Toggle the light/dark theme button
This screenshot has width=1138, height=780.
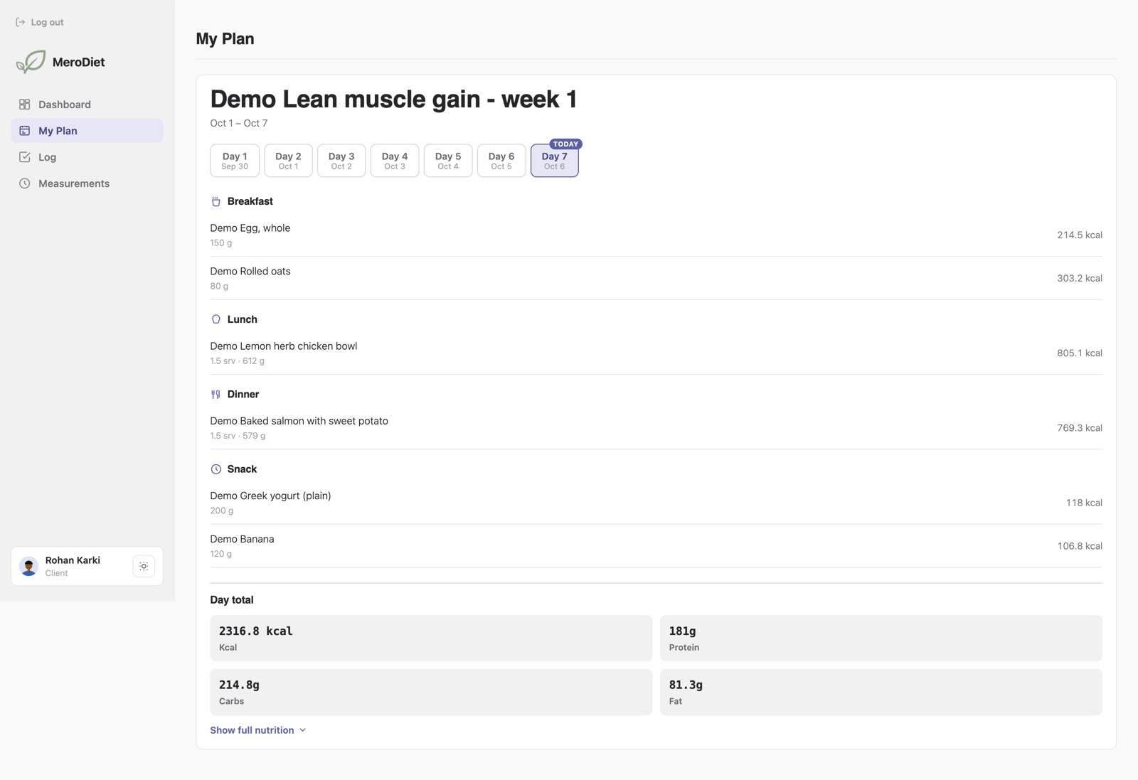point(144,567)
